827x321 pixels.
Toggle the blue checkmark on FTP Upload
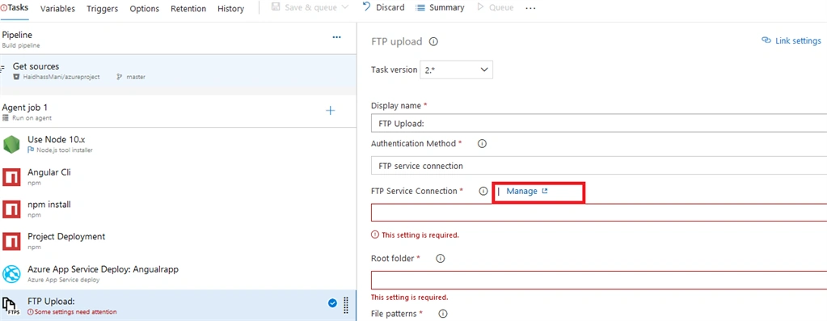click(332, 303)
